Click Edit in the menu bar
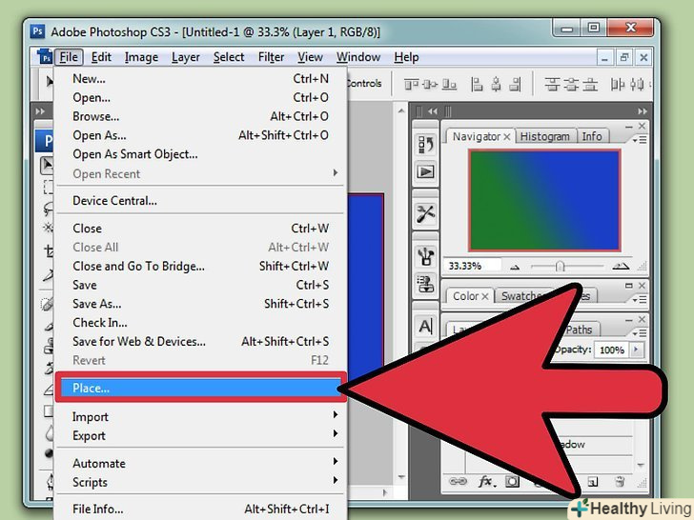 pos(101,57)
